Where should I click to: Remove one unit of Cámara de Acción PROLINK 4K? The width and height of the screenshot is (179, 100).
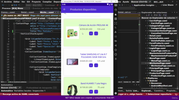click(96, 33)
